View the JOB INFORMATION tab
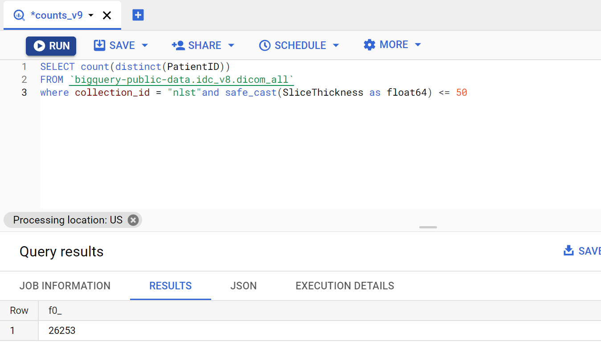This screenshot has width=601, height=349. (65, 285)
